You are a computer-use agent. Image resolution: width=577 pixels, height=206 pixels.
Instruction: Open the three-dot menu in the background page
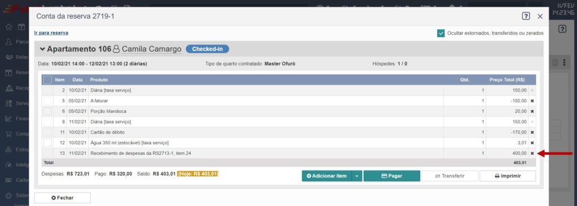coord(565,63)
